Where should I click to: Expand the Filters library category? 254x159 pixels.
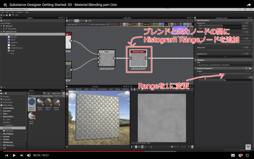[x=1, y=114]
